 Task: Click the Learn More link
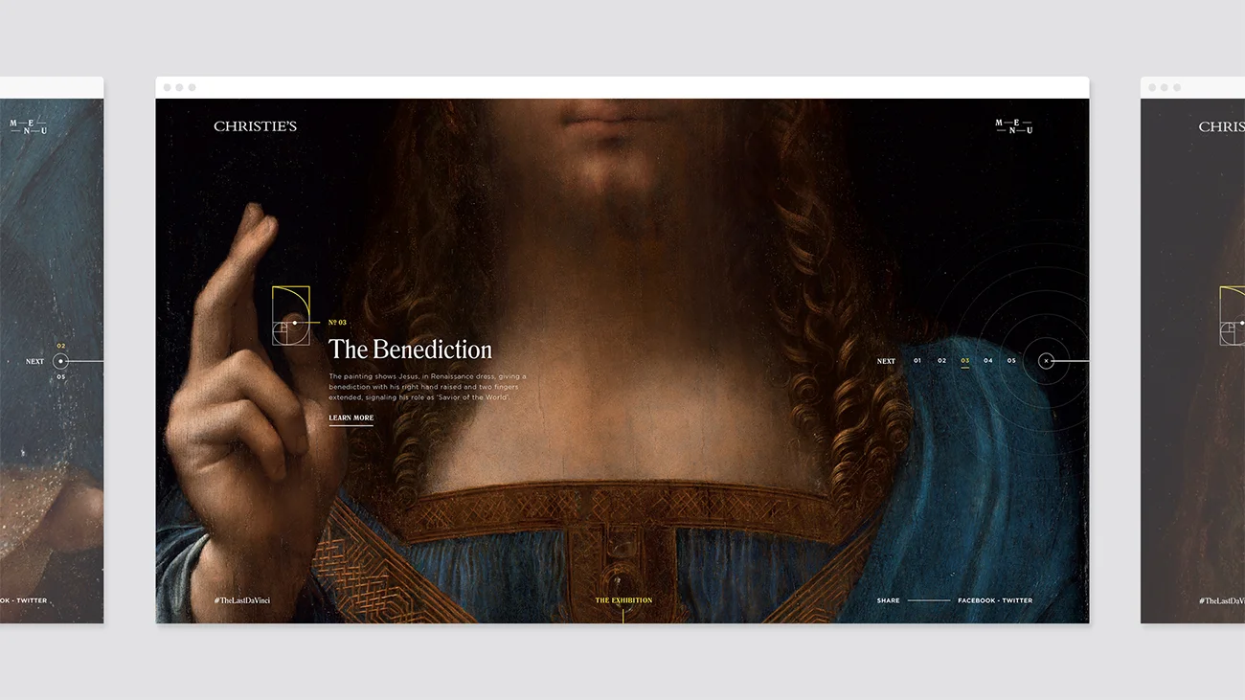(x=351, y=418)
